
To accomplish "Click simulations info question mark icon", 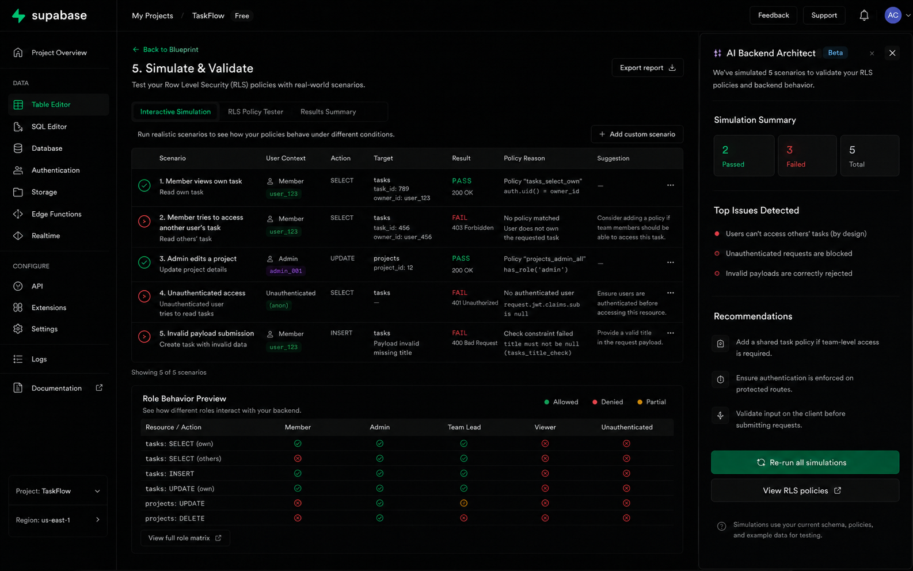I will click(x=721, y=526).
